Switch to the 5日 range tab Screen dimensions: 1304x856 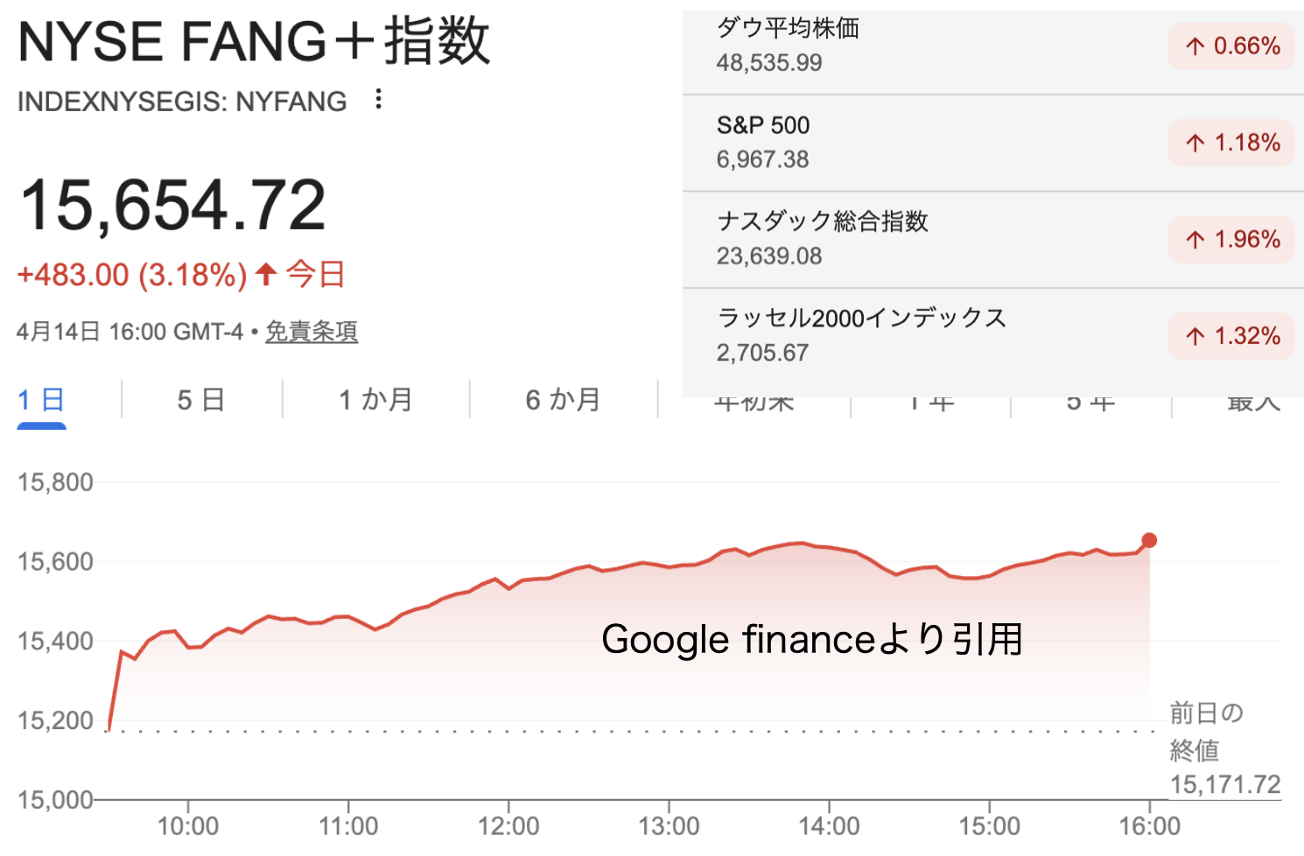(200, 400)
